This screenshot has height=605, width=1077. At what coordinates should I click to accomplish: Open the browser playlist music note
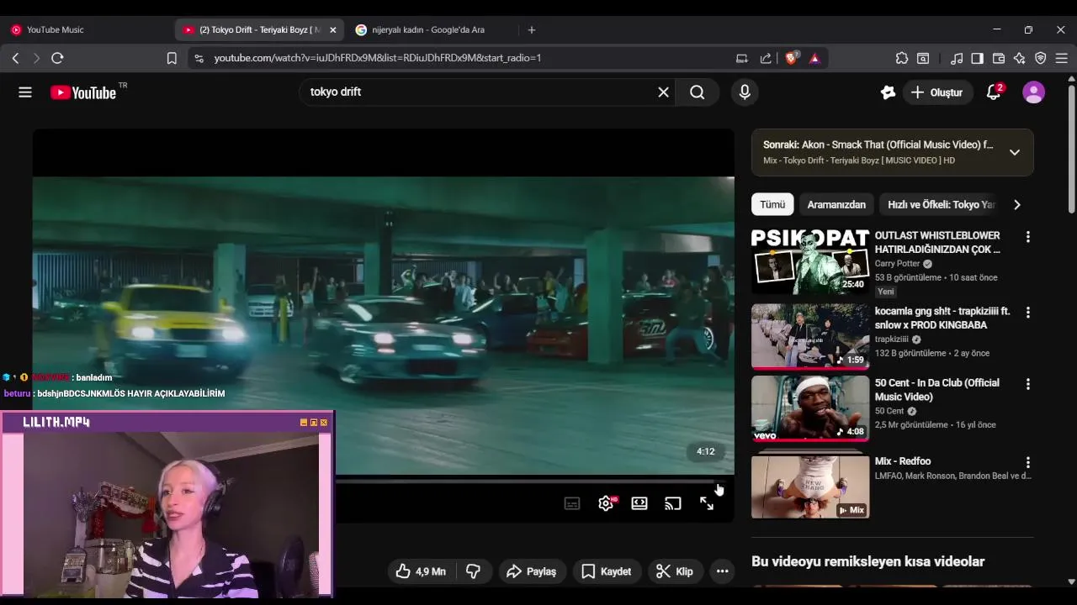[x=957, y=58]
